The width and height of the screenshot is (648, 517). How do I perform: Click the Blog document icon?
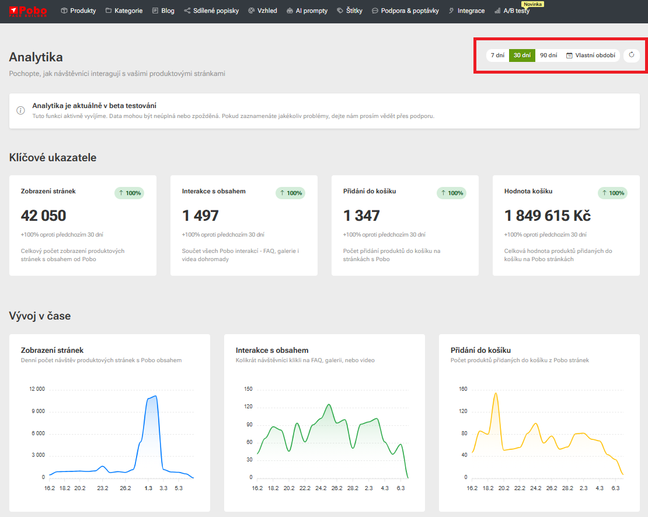tap(155, 11)
